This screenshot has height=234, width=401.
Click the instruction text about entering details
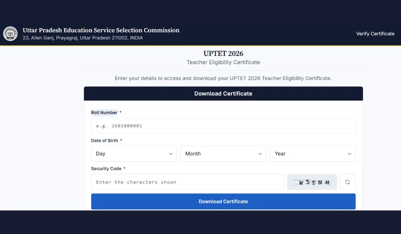[x=223, y=78]
